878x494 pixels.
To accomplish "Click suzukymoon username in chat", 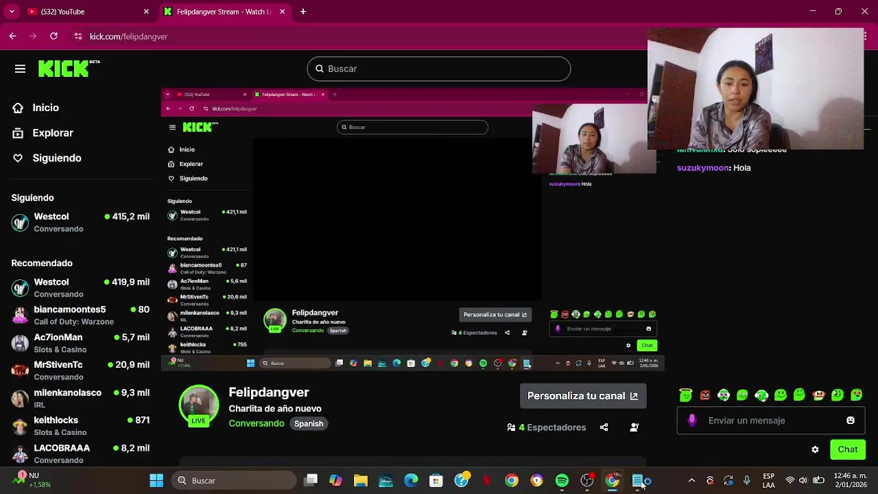I will pyautogui.click(x=703, y=168).
